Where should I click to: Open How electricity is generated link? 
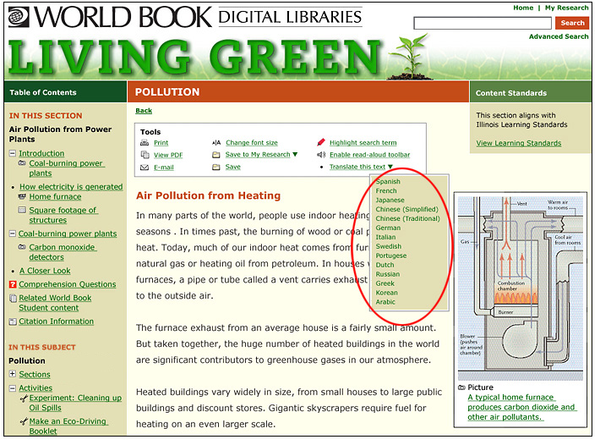[71, 186]
